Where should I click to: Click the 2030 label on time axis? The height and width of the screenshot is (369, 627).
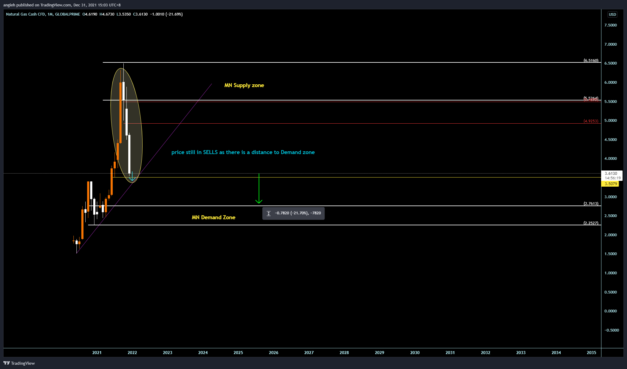[x=415, y=353]
